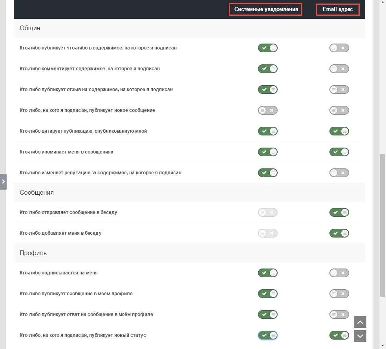Click the scroll-down chevron button
The width and height of the screenshot is (386, 349).
pos(360,336)
